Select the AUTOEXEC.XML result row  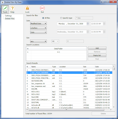pos(69,81)
